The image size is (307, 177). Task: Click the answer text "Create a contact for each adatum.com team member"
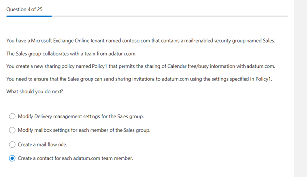pos(75,158)
